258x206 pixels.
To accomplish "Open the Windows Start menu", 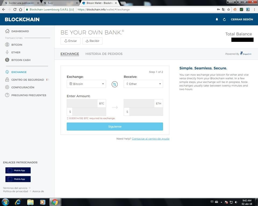I will (5, 202).
